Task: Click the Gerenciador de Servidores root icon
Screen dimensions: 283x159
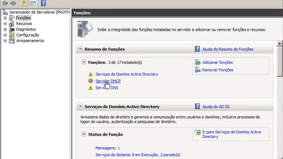Action: [x=5, y=12]
